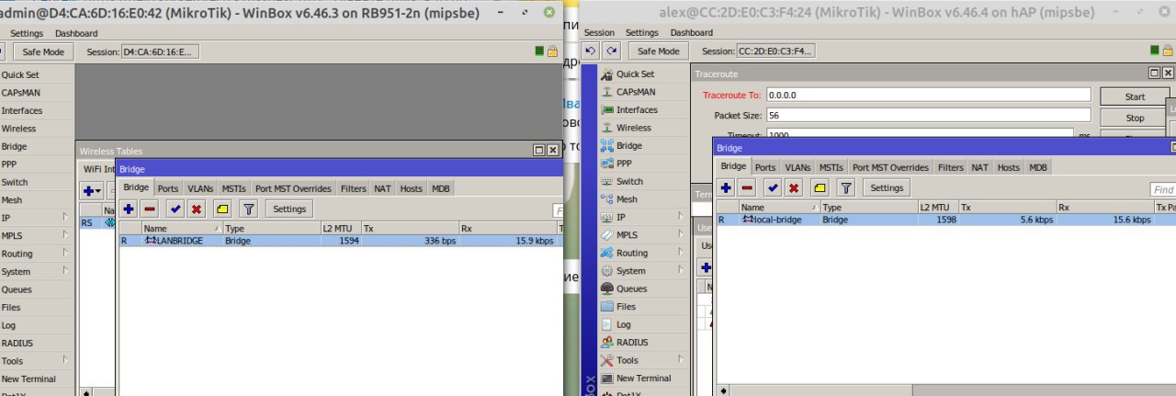The width and height of the screenshot is (1176, 396).
Task: Click Settings button in left Bridge window
Action: (289, 209)
